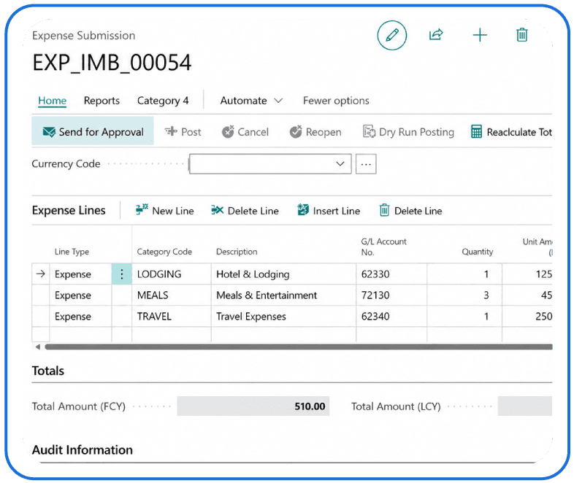
Task: Collapse the Totals section heading
Action: (48, 371)
